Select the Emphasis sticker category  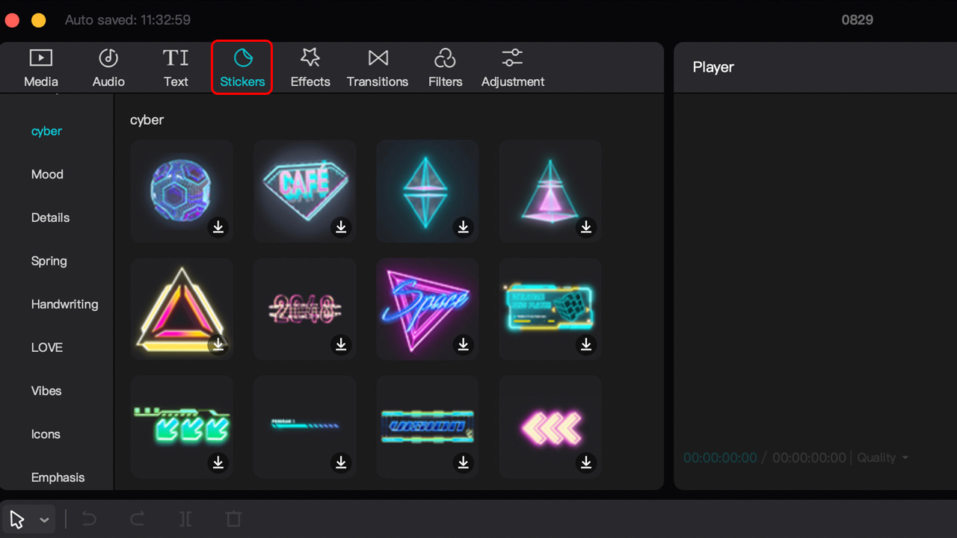[58, 477]
